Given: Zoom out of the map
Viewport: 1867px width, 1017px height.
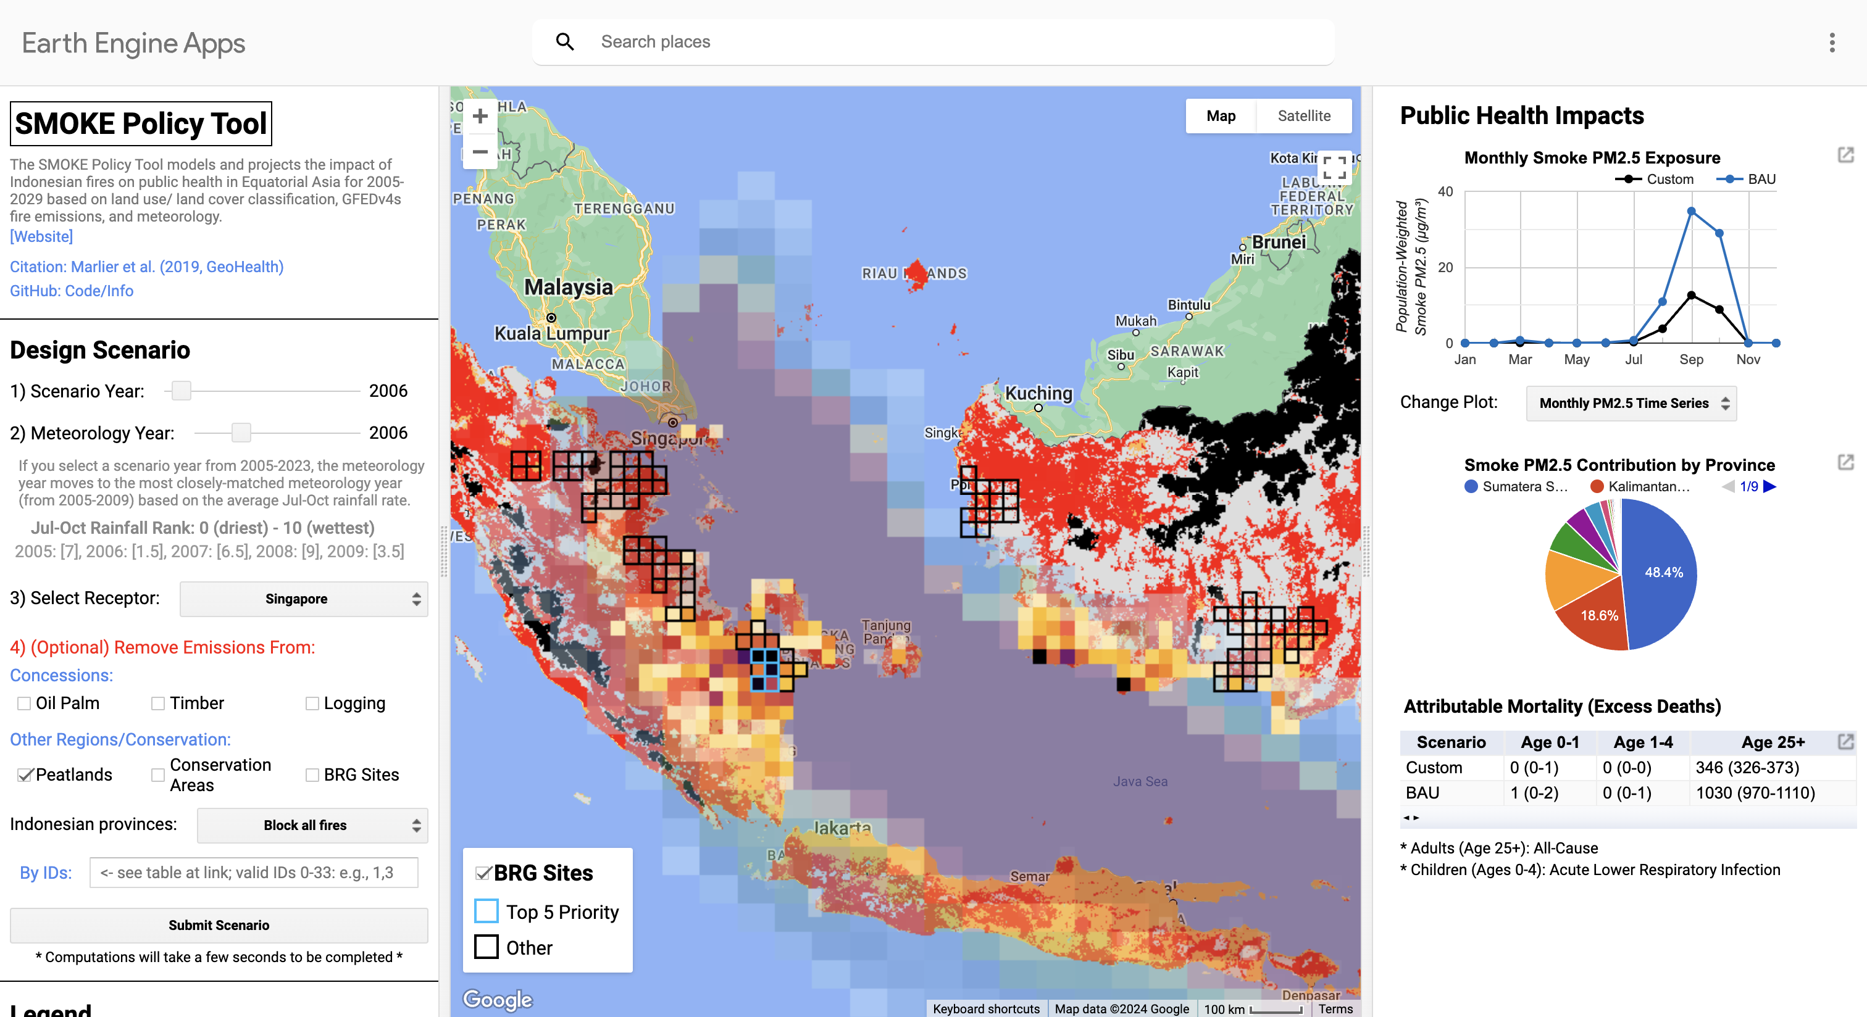Looking at the screenshot, I should point(480,151).
